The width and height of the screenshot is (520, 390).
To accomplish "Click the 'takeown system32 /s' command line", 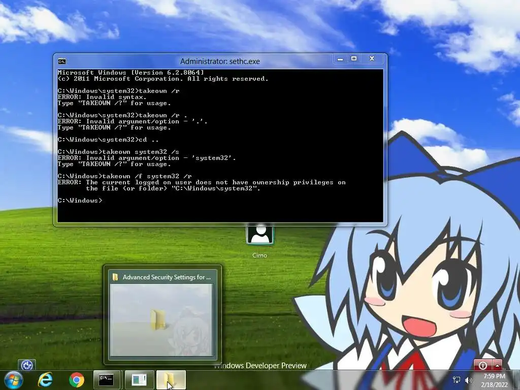I will pyautogui.click(x=118, y=152).
